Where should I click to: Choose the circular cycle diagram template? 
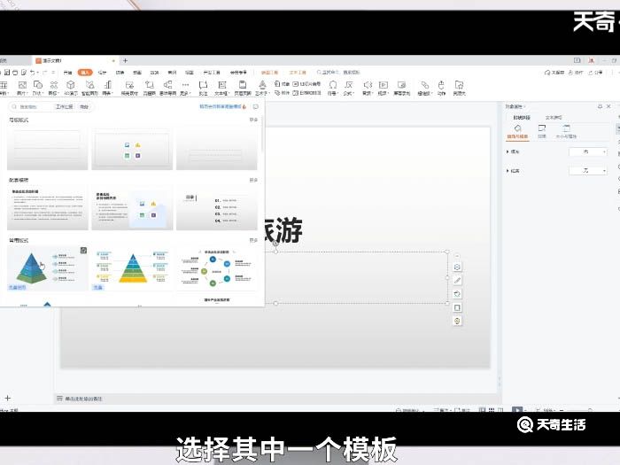217,268
